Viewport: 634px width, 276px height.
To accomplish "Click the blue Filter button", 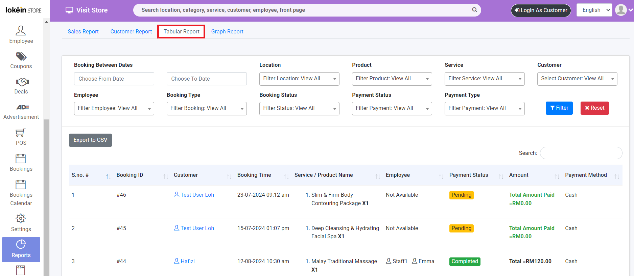I will 559,108.
